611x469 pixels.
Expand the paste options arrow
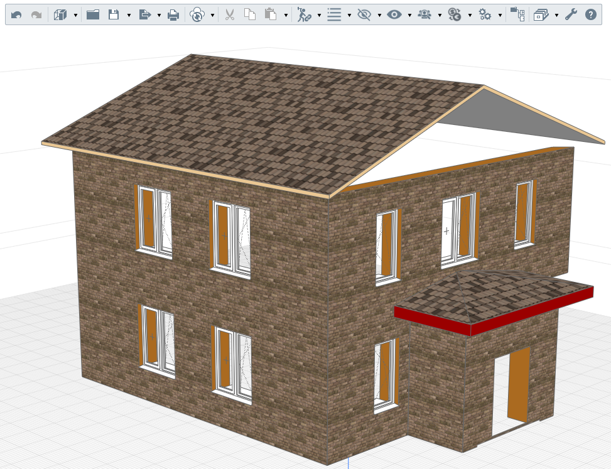286,15
